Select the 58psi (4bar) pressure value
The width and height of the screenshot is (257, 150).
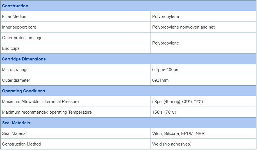(178, 102)
